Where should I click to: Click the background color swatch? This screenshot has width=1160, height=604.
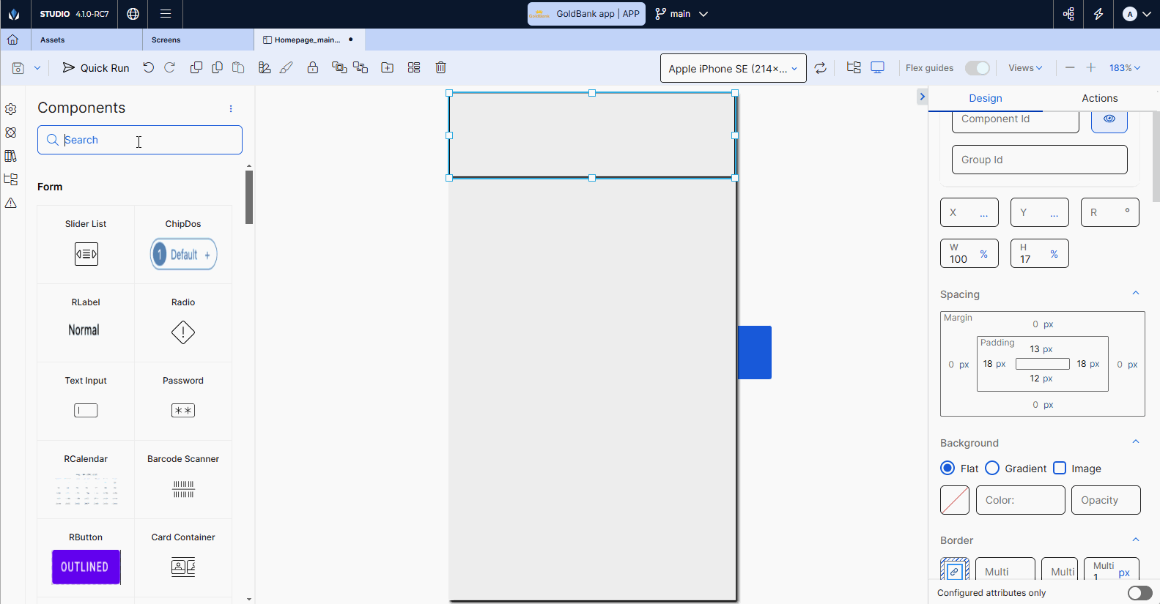click(954, 500)
